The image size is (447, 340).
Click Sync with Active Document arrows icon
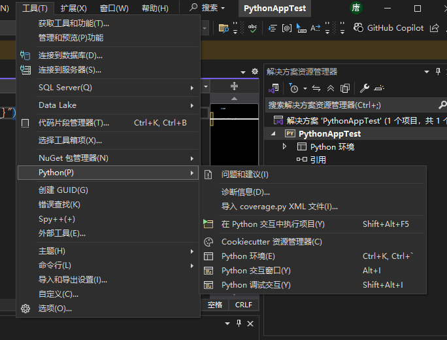[316, 88]
